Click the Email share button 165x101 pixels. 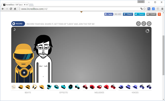click(152, 14)
